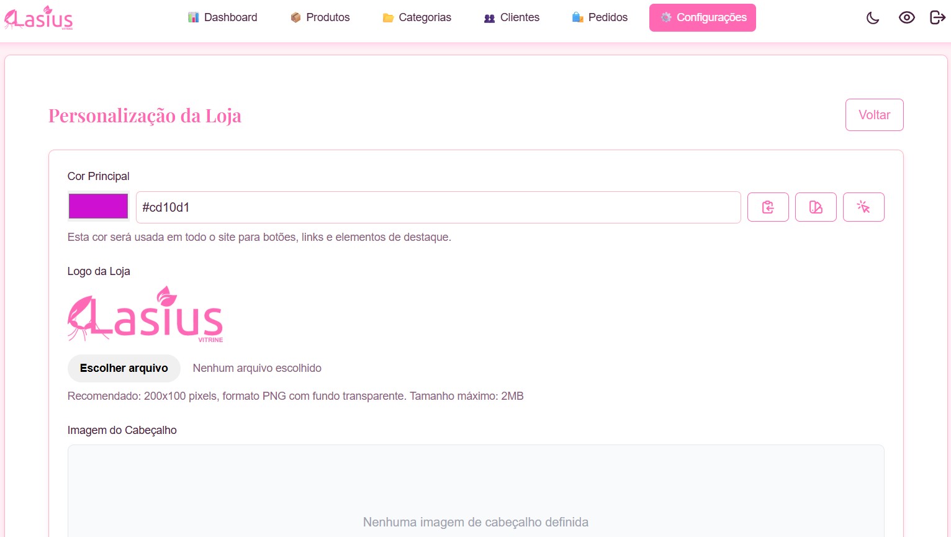Click the Lasius logo in the top navigation

point(38,18)
